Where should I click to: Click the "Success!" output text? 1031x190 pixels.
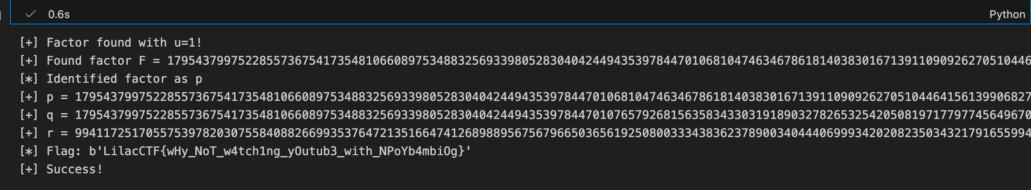point(75,169)
